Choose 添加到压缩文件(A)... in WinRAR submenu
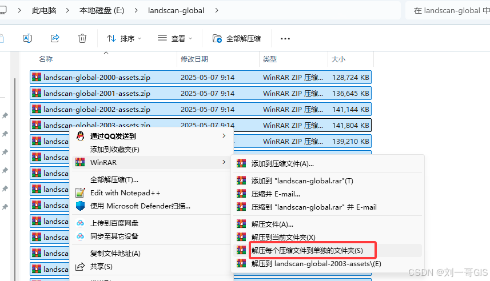This screenshot has width=490, height=281. pyautogui.click(x=328, y=163)
